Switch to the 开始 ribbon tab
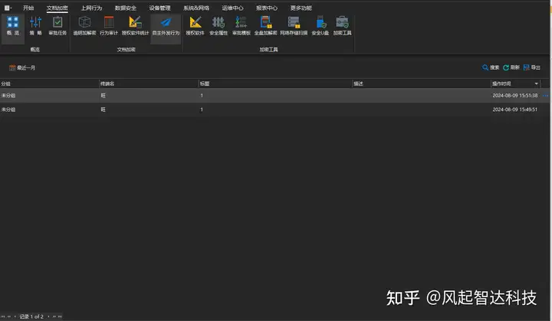This screenshot has height=321, width=552. [28, 8]
